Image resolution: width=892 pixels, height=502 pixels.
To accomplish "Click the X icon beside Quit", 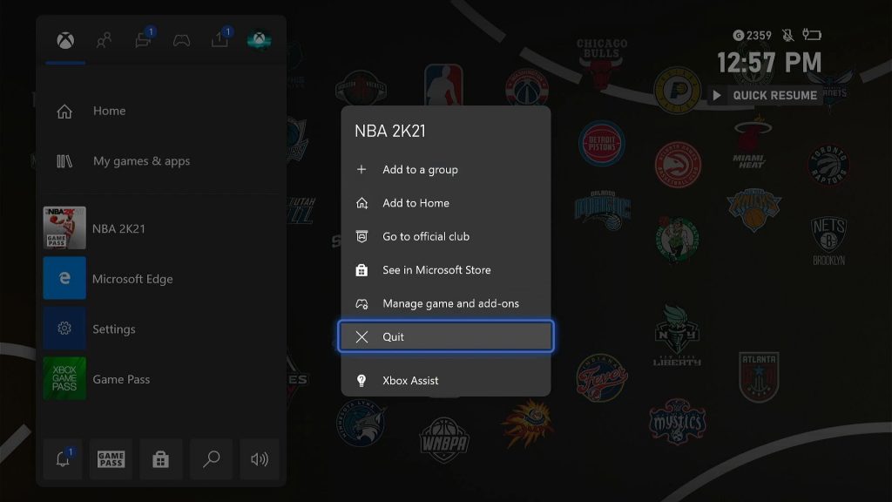I will pos(362,337).
